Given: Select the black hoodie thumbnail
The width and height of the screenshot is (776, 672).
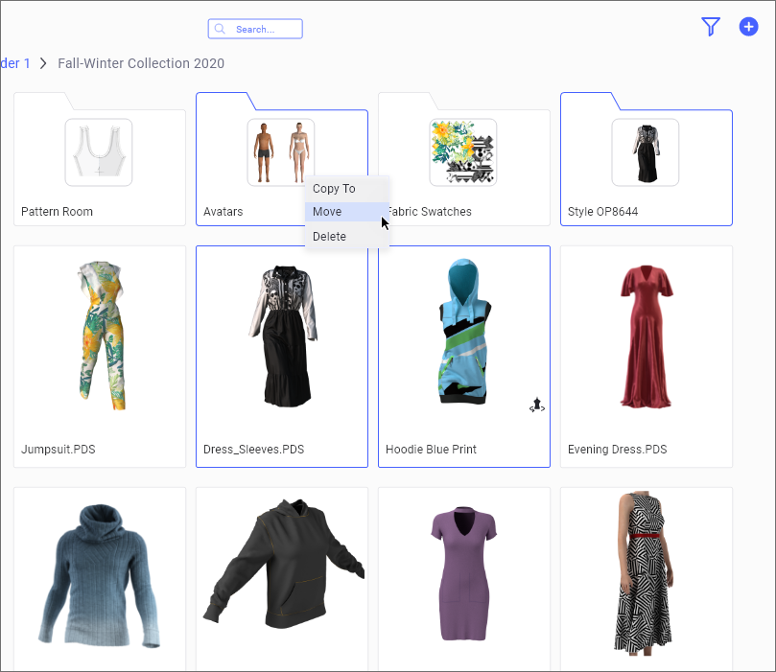Looking at the screenshot, I should click(x=284, y=564).
